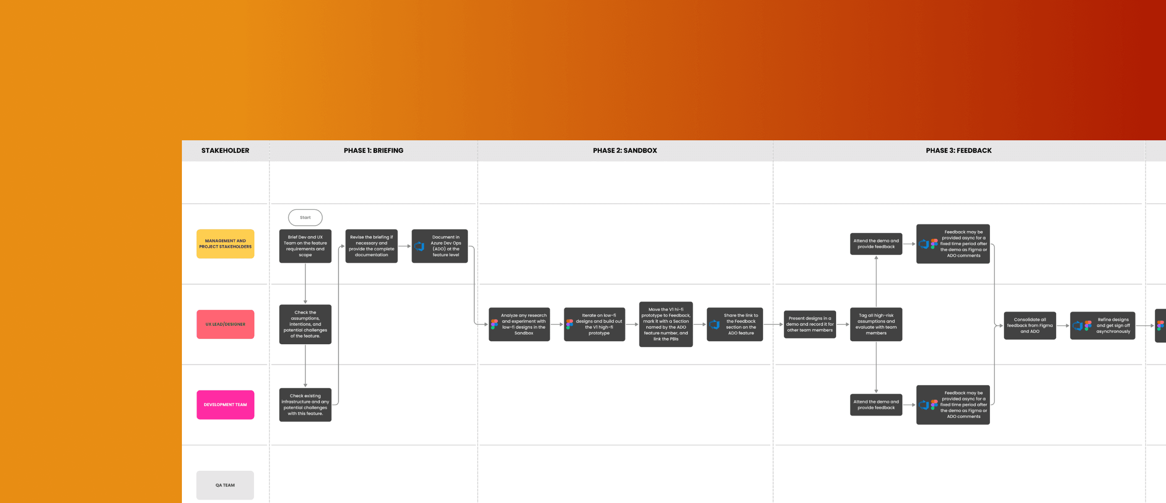Select Tag all high-risk assumptions box
Screen dimensions: 1166x503
[x=876, y=324]
